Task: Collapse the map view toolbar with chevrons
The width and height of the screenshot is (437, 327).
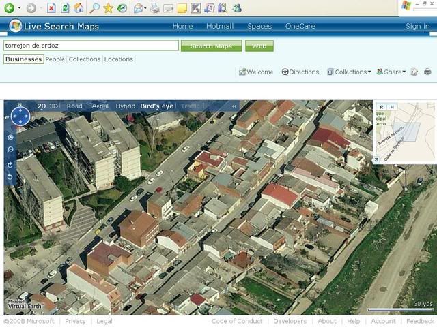Action: [x=234, y=106]
